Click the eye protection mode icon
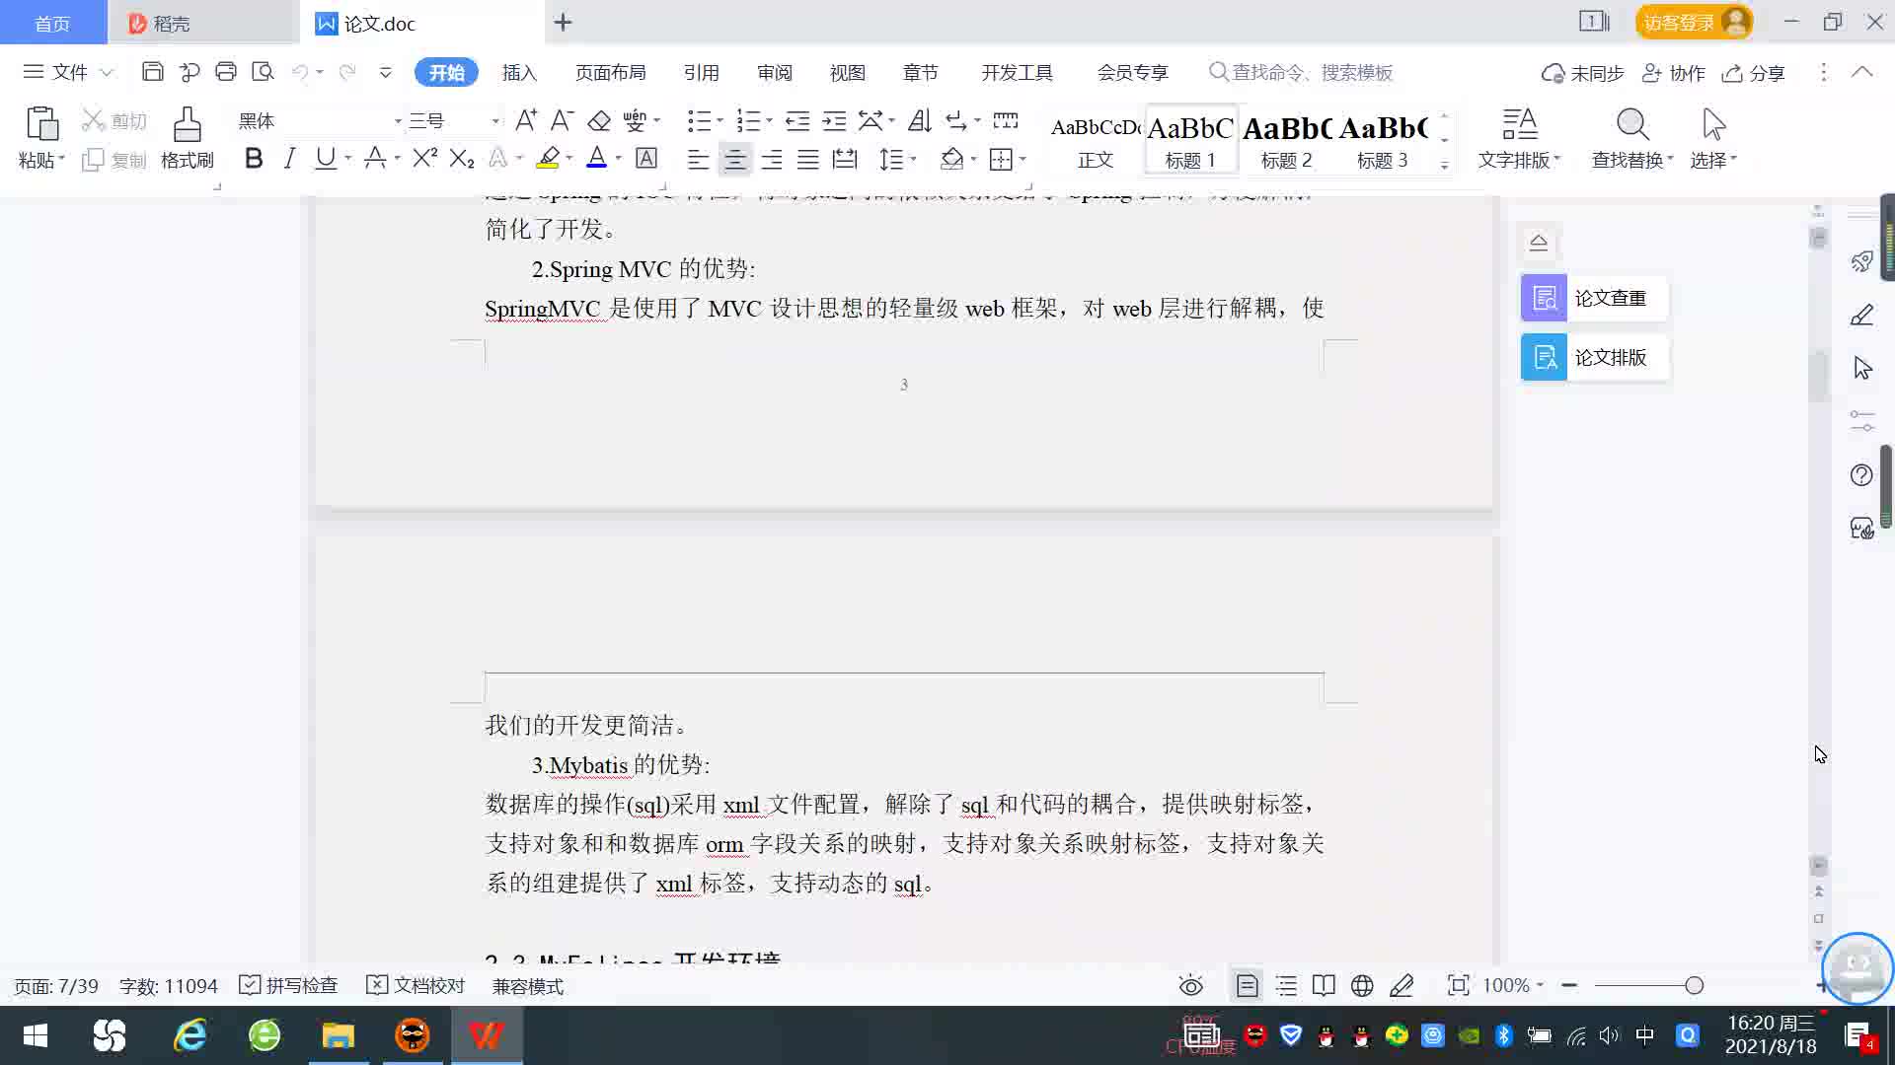Image resolution: width=1895 pixels, height=1065 pixels. tap(1191, 985)
